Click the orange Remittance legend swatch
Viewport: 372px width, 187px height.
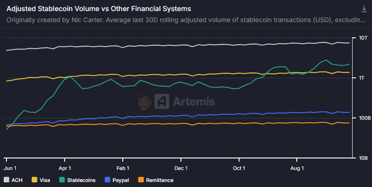click(141, 180)
